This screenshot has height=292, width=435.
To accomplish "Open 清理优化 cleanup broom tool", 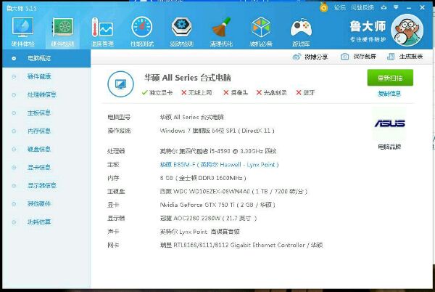I will [221, 32].
